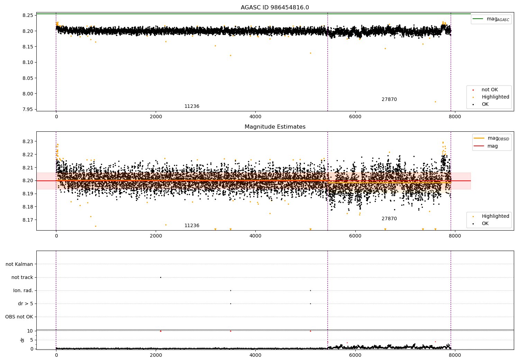Click the 8000 x-axis tick in bottom plot
Viewport: 519px width, 363px height.
pyautogui.click(x=455, y=355)
